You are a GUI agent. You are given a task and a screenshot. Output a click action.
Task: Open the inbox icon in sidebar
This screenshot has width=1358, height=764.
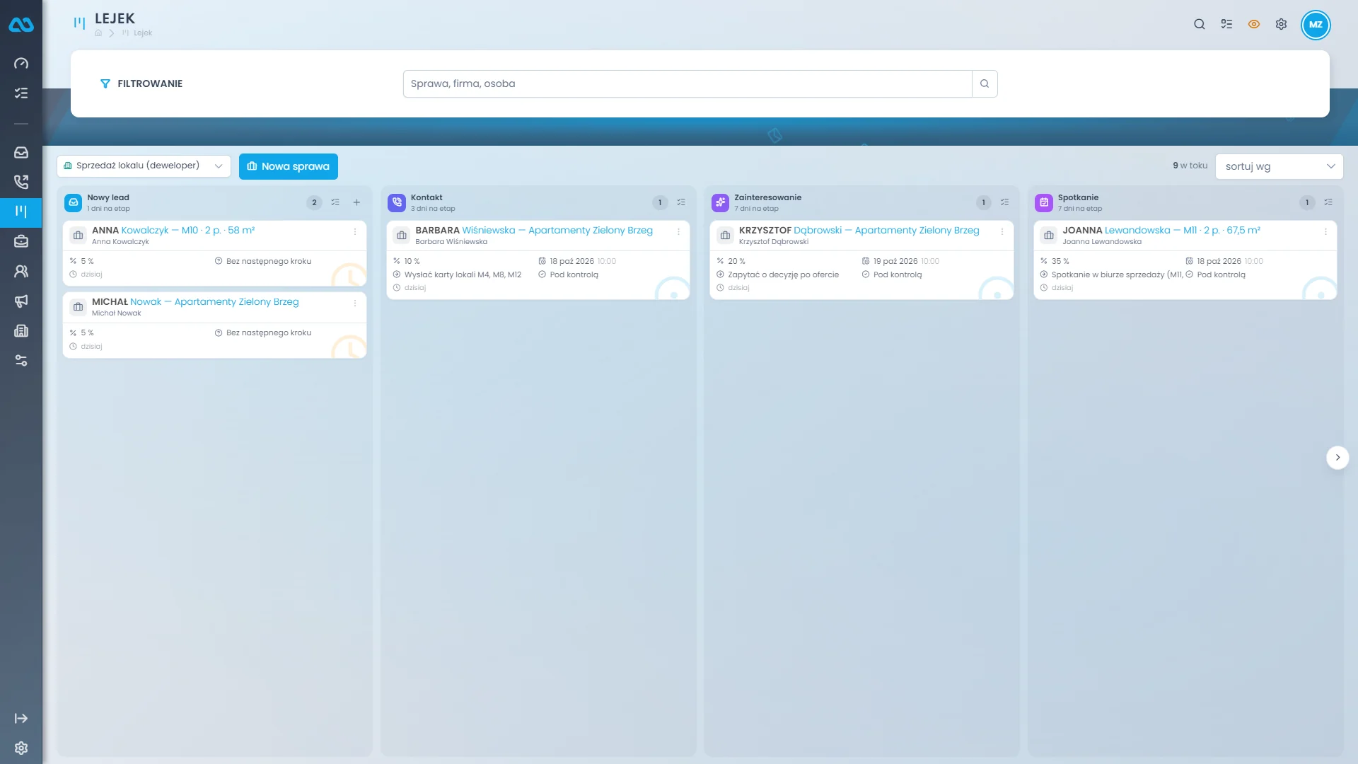tap(21, 152)
